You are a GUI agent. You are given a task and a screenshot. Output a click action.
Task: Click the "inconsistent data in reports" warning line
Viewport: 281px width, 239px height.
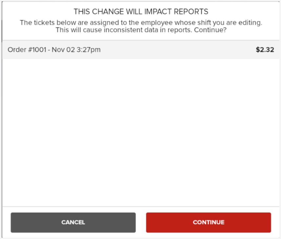pos(141,30)
